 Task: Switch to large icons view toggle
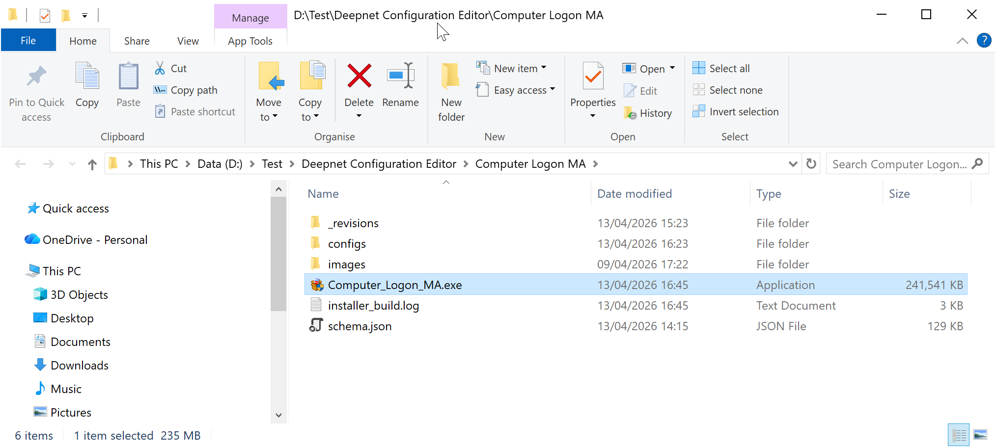coord(980,435)
